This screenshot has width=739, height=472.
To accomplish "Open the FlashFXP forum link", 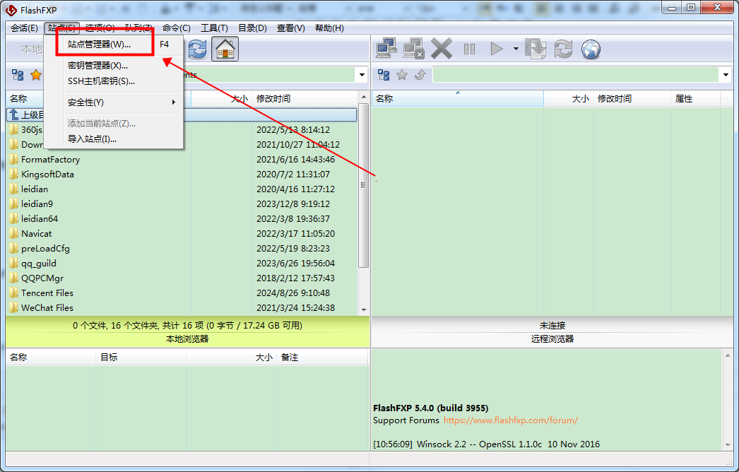I will [x=510, y=420].
